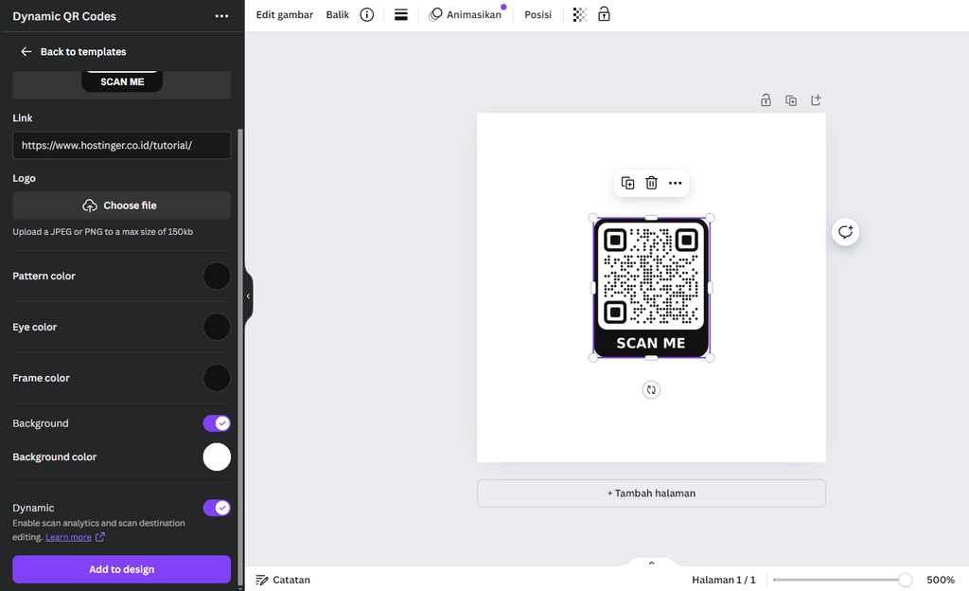Open transparency settings via the checkerboard icon

579,14
